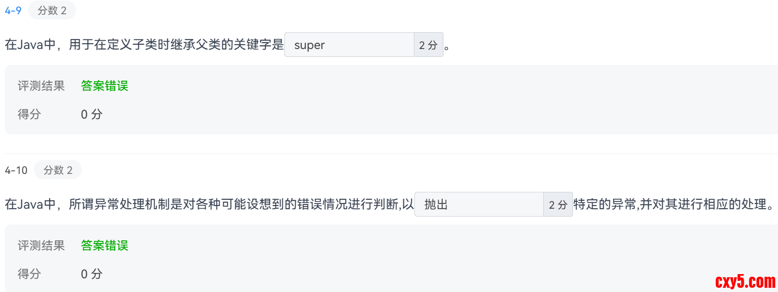Click the green 答案错误 result for 4-9
Image resolution: width=778 pixels, height=292 pixels.
(105, 86)
